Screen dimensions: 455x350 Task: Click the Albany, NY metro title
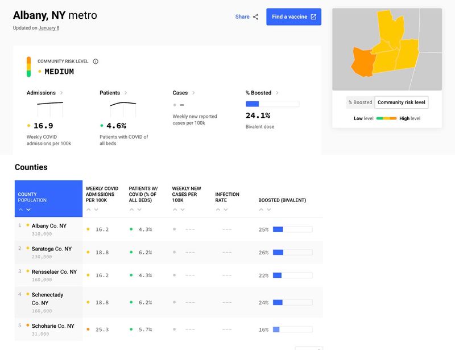pyautogui.click(x=55, y=15)
